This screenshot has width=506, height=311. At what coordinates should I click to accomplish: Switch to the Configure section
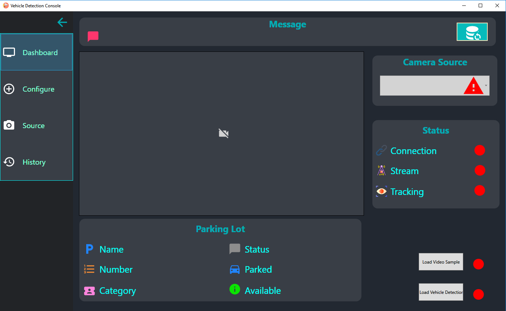pos(38,89)
